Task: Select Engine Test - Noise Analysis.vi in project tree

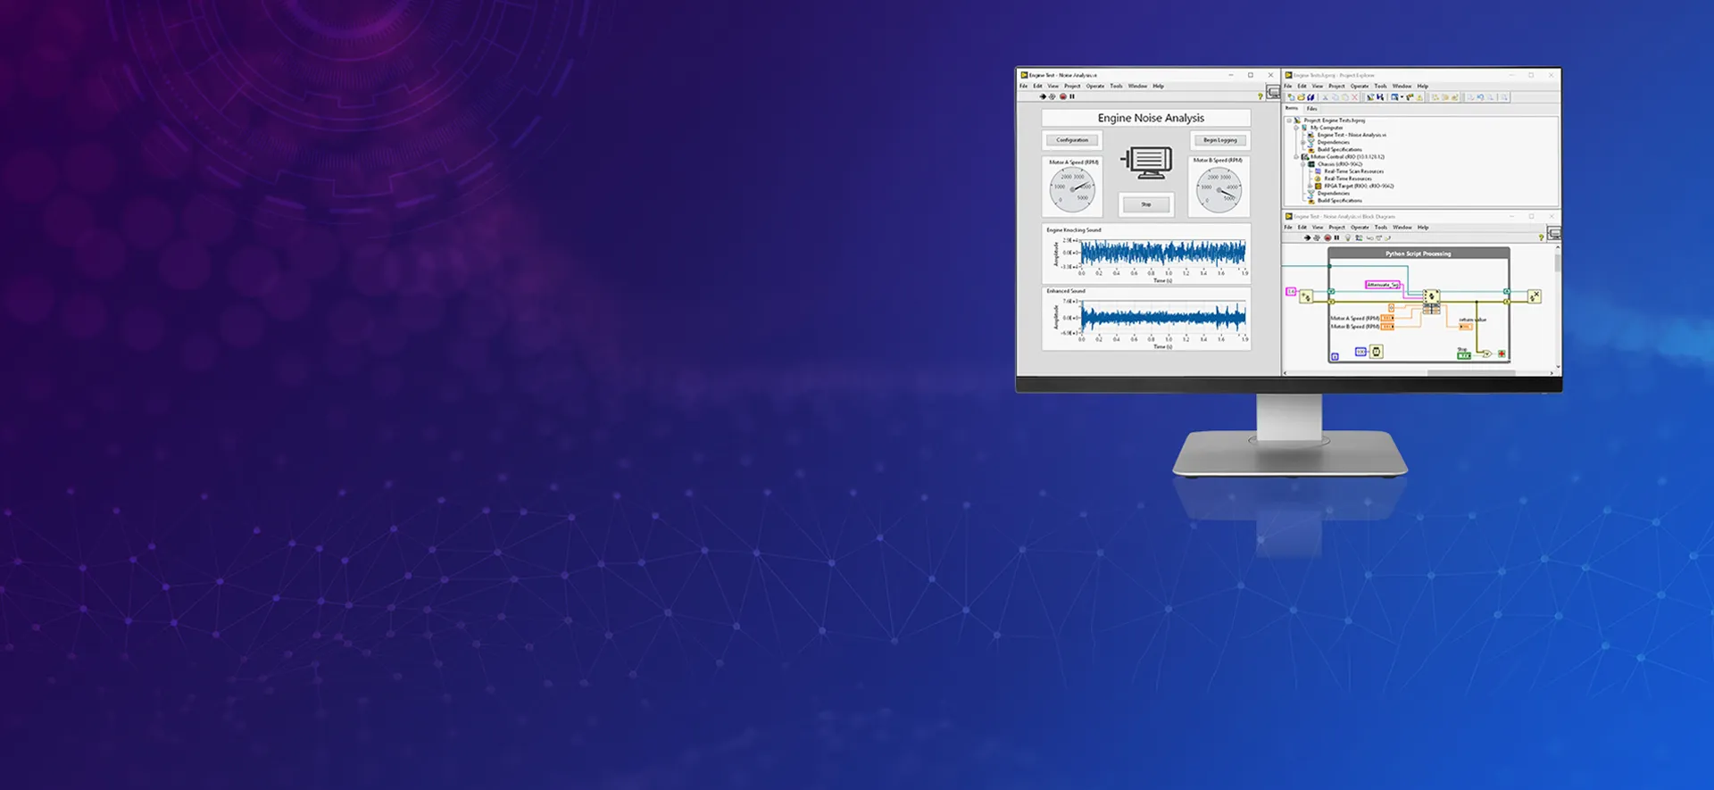Action: coord(1351,135)
